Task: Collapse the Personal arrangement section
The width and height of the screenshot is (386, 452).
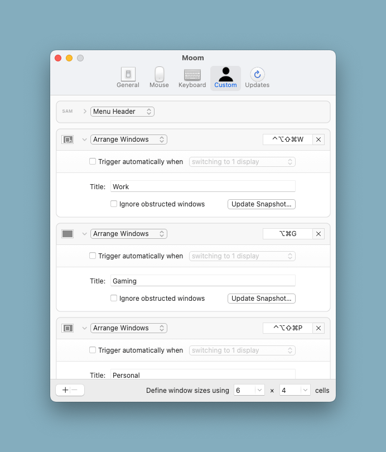Action: pyautogui.click(x=84, y=328)
